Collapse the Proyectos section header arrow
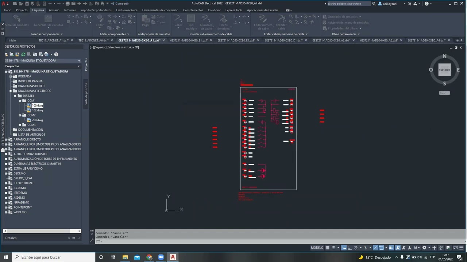This screenshot has height=262, width=467. tap(78, 66)
